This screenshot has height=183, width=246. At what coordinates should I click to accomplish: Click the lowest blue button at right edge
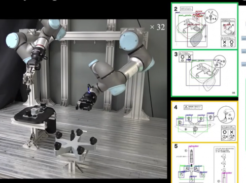[243, 65]
